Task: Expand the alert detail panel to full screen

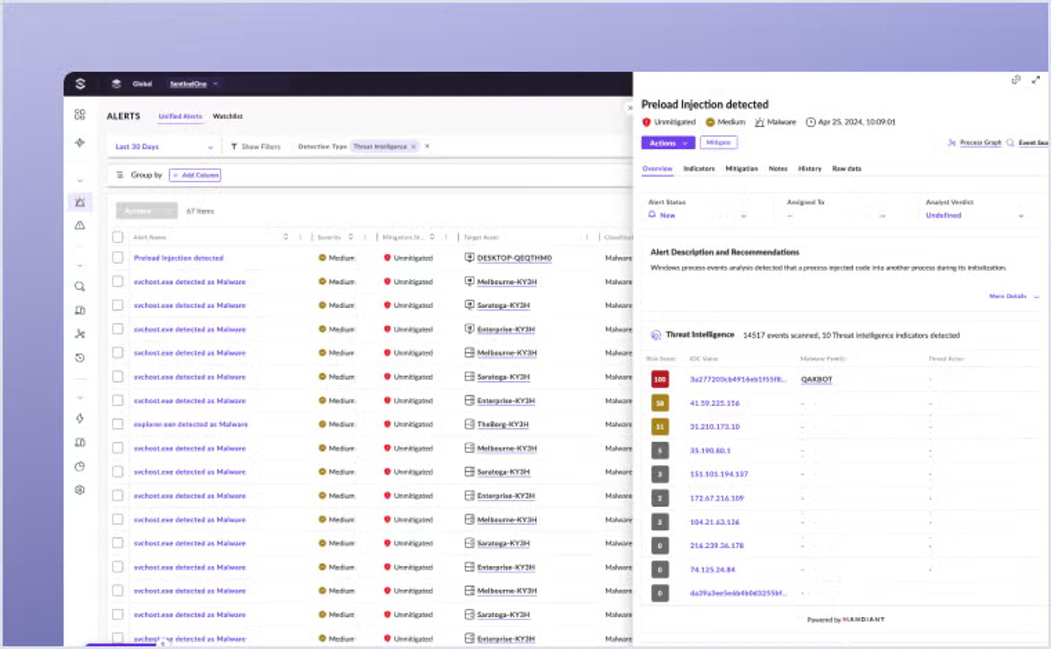Action: point(1036,80)
